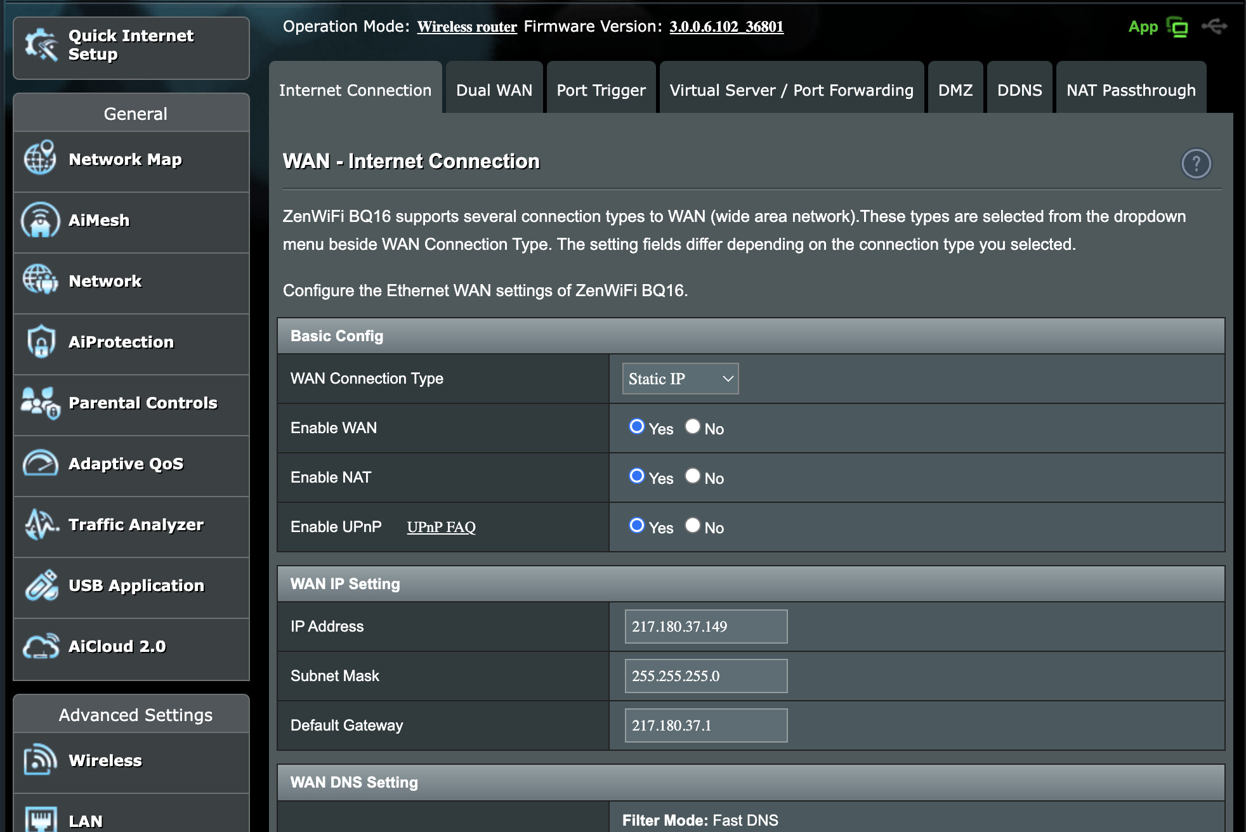The image size is (1246, 832).
Task: Switch to the Dual WAN tab
Action: click(x=494, y=88)
